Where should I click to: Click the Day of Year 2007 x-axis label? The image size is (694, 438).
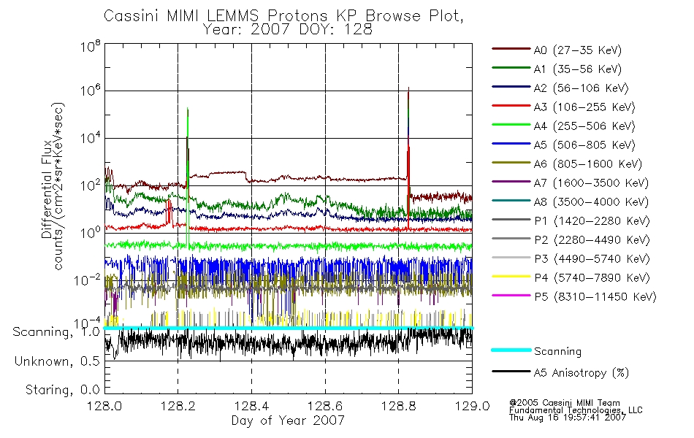(x=288, y=420)
